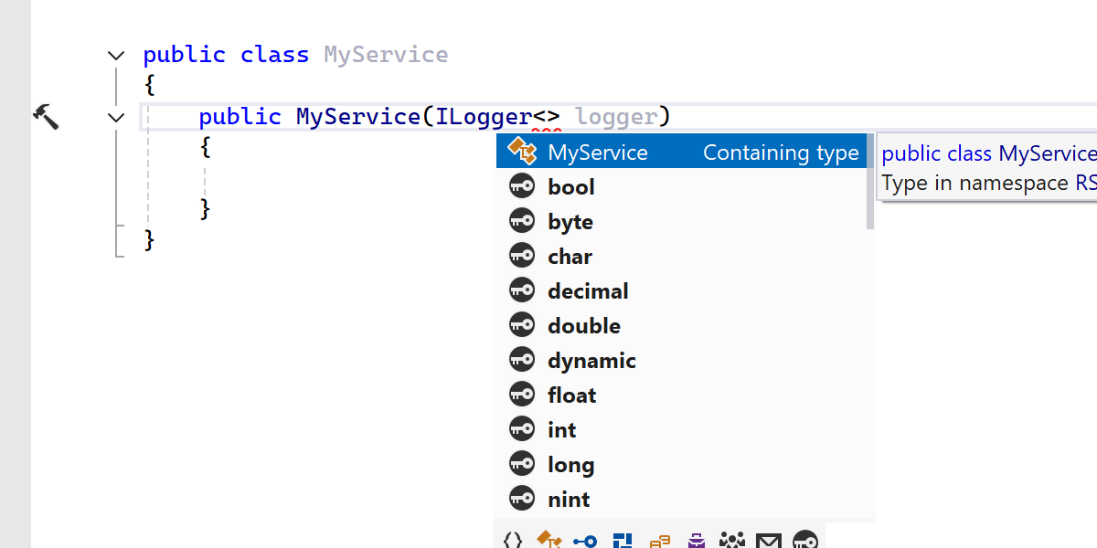Click the structures filter icon
Viewport: 1097px width, 548px height.
click(x=623, y=540)
